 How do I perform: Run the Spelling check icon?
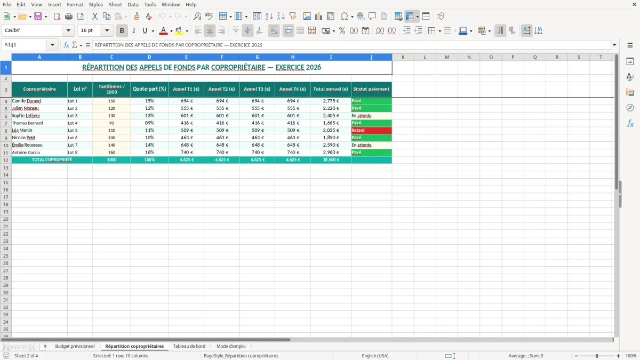(x=209, y=17)
